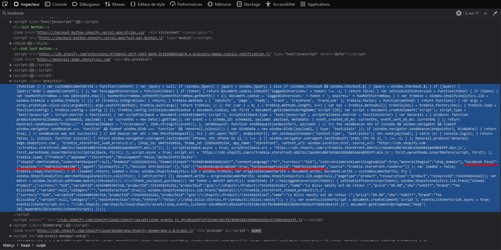The image size is (501, 250).
Task: Open the omega-cookies-notification.js link
Action: click(x=155, y=54)
